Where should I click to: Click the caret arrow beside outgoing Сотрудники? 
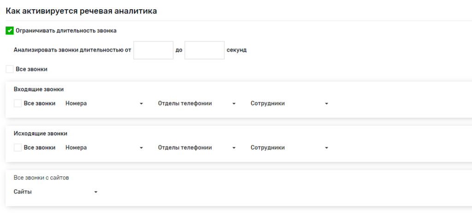point(326,148)
